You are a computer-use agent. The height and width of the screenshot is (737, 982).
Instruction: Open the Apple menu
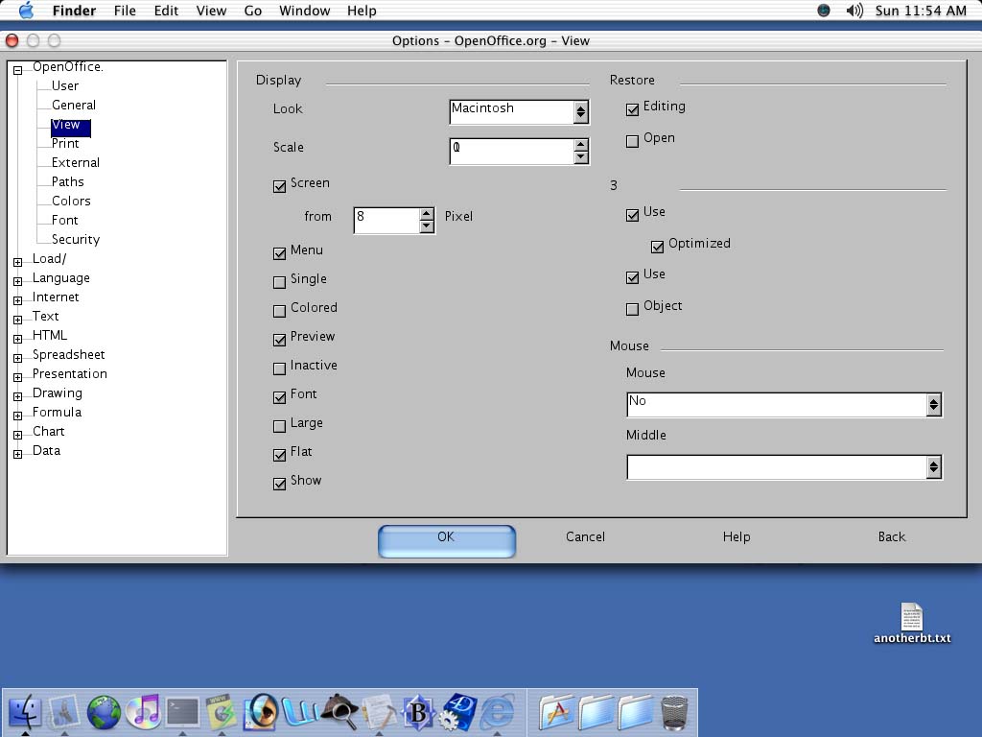(26, 11)
